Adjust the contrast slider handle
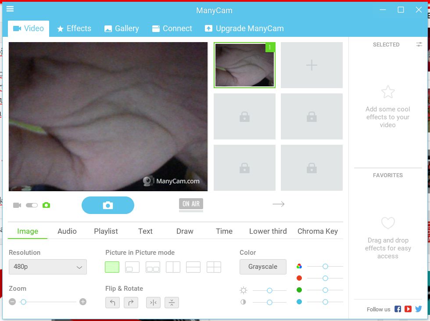 coord(269,302)
